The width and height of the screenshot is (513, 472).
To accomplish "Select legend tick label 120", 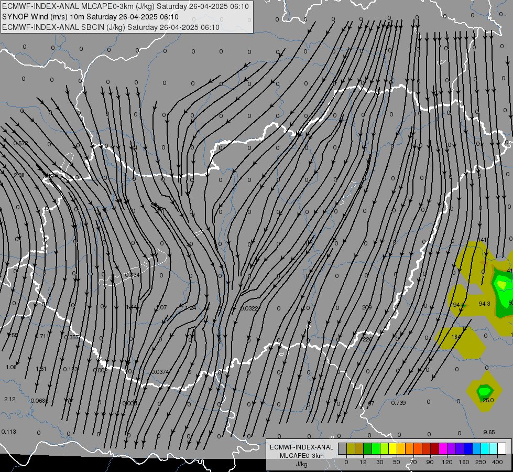I will coord(447,462).
